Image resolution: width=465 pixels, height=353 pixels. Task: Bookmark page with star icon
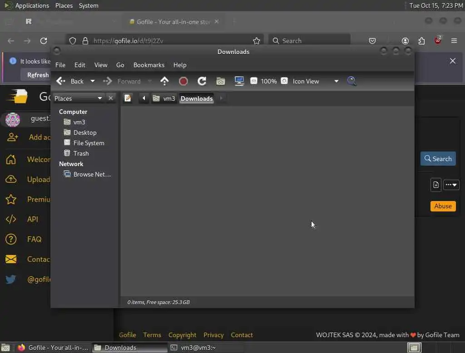point(257,40)
